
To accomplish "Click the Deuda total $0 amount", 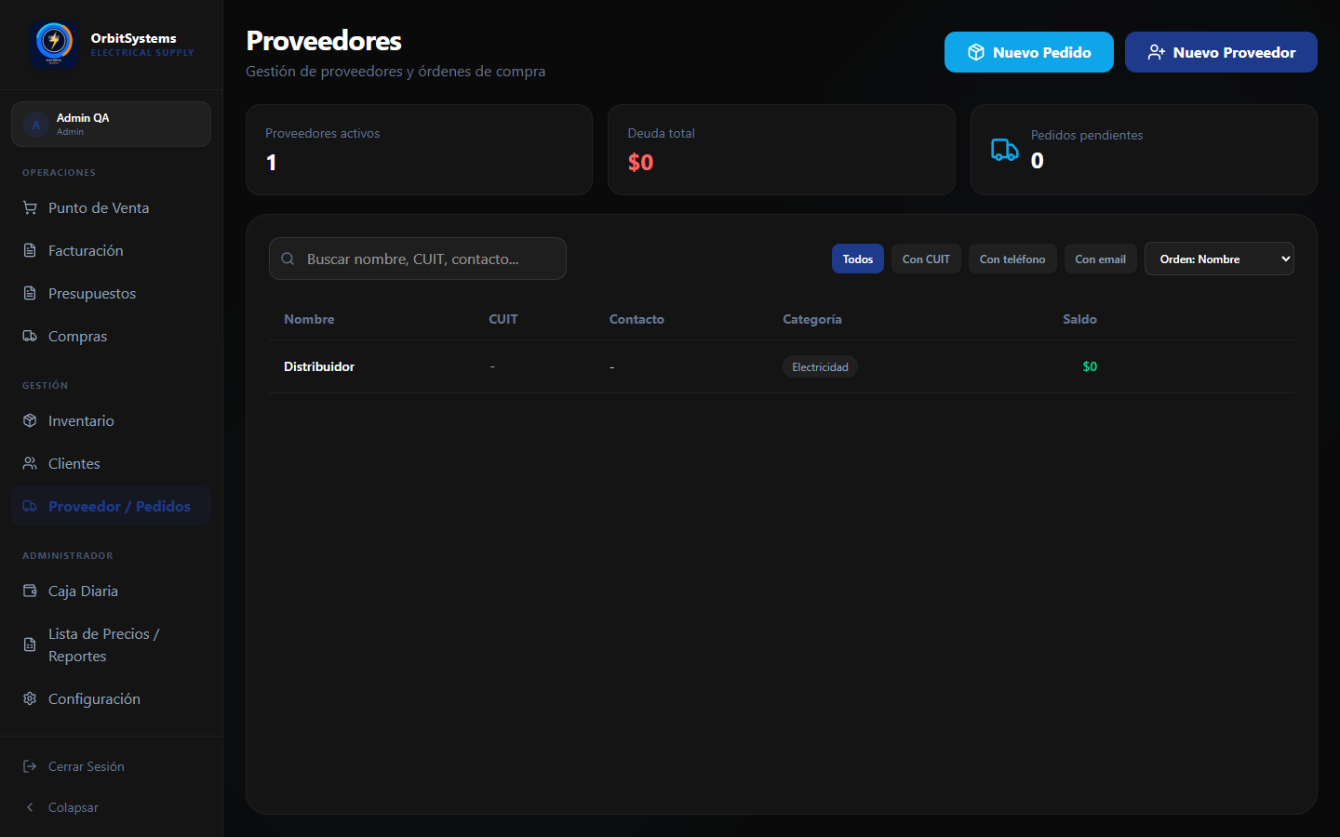I will point(640,162).
